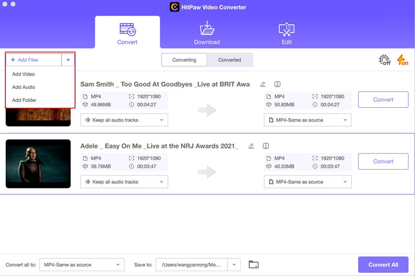Open the Adele video thumbnail
This screenshot has height=276, width=415.
tap(38, 164)
